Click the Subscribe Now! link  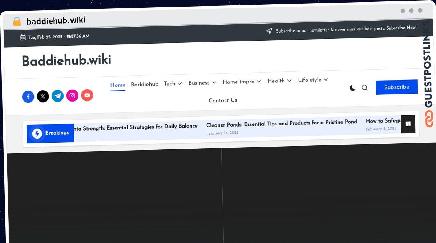(x=401, y=28)
